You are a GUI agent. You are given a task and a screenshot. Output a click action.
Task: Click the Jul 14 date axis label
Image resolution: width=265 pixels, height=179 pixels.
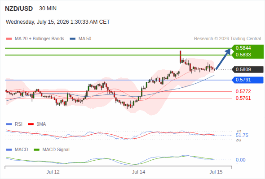coord(139,172)
